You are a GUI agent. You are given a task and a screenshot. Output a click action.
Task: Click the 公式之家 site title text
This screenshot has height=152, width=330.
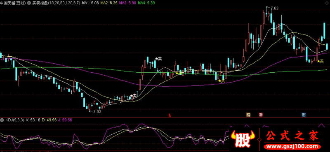(292, 136)
